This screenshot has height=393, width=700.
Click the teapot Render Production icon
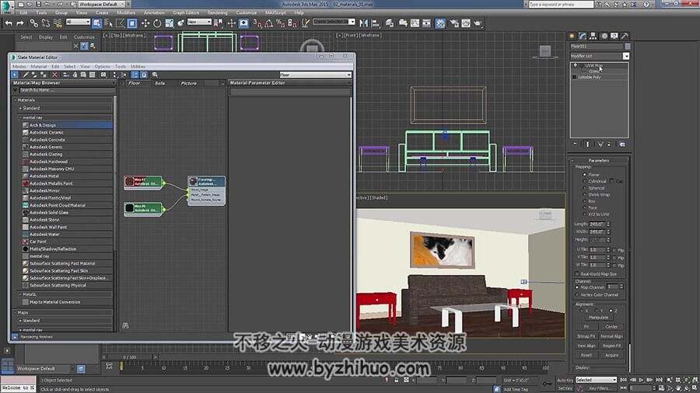coord(478,23)
